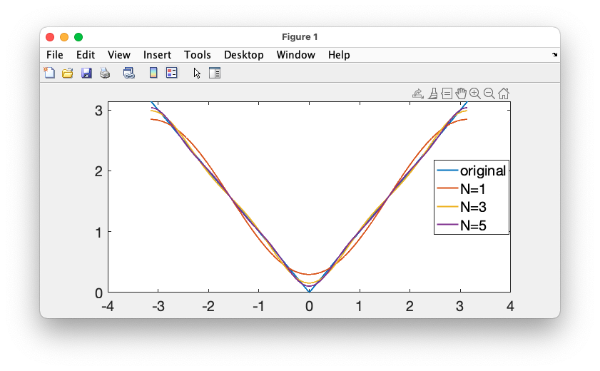The width and height of the screenshot is (600, 371).
Task: Open the Window menu
Action: 296,55
